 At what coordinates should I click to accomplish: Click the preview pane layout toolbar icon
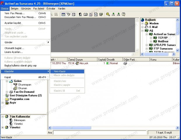74,15
